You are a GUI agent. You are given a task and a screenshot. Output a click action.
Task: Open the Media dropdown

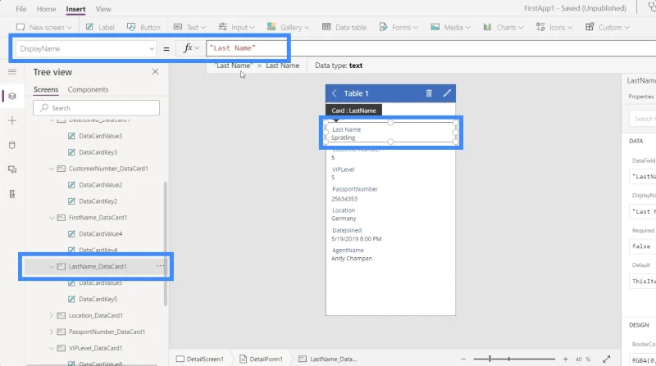click(x=450, y=27)
